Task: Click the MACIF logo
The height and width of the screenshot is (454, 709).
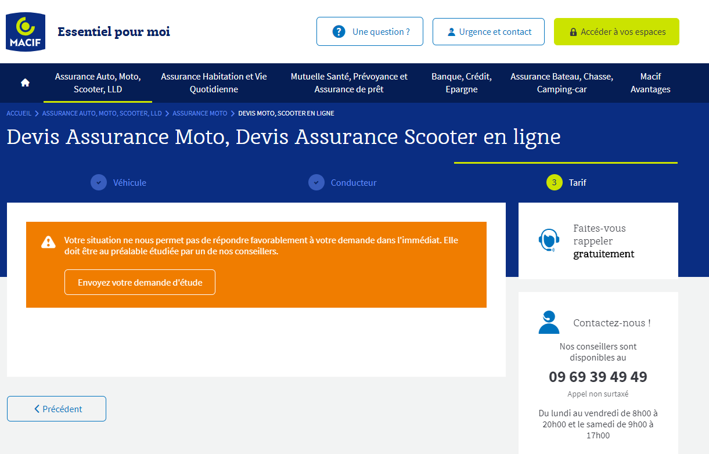Action: (x=26, y=31)
